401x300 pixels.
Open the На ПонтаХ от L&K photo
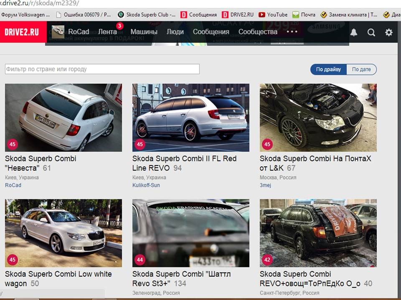318,117
